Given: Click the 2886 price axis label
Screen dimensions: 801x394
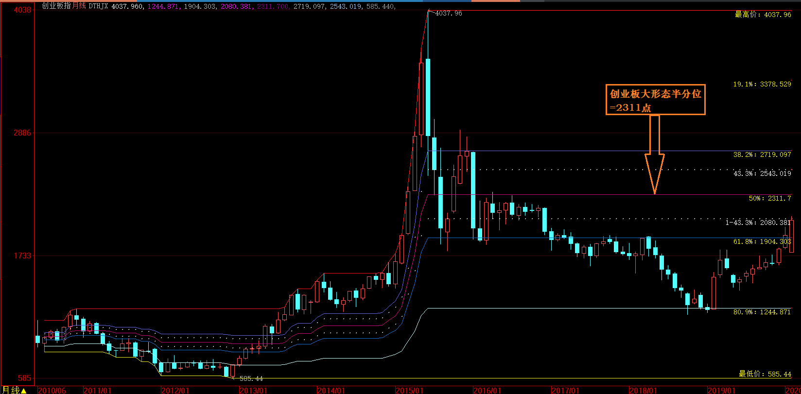Looking at the screenshot, I should pyautogui.click(x=23, y=133).
